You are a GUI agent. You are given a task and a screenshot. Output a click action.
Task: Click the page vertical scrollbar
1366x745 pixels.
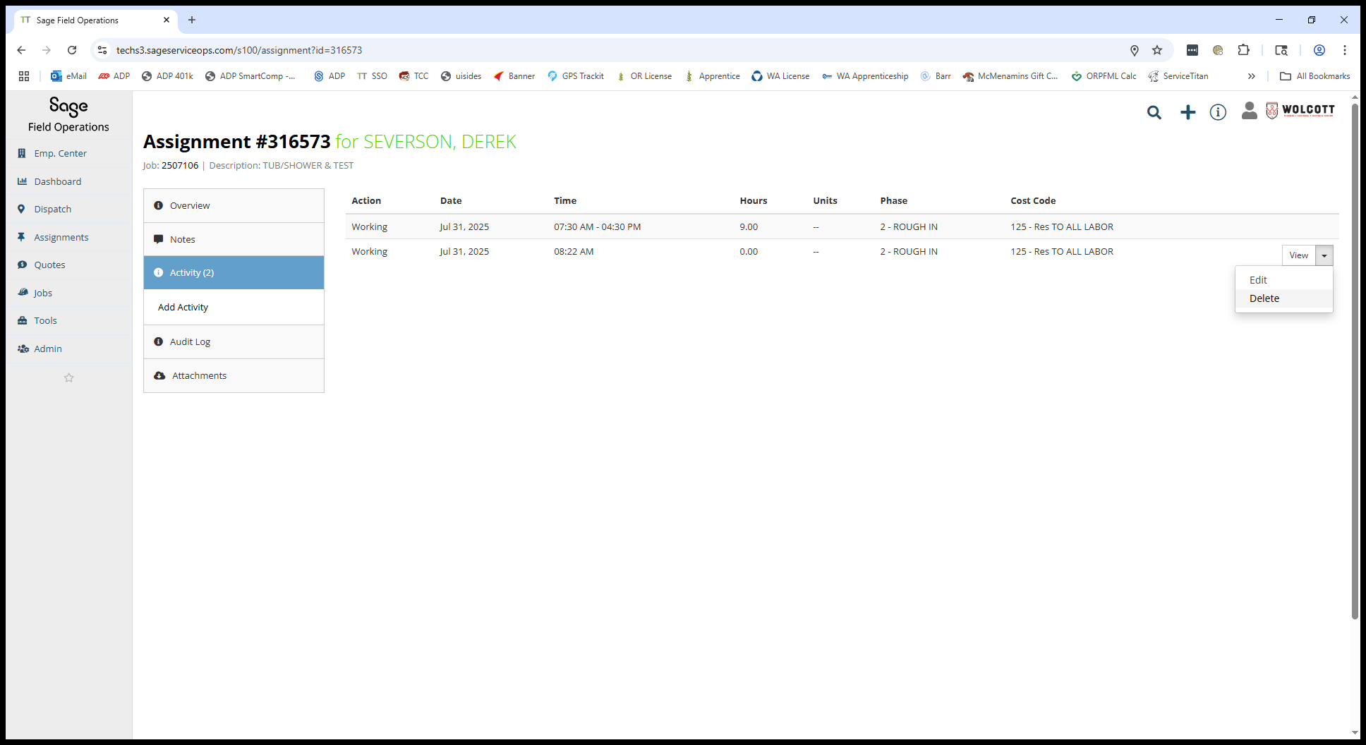coord(1355,361)
